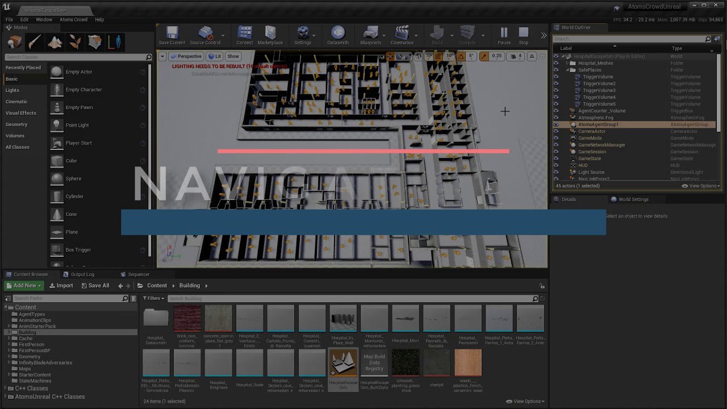Click the Datasmith toolbar icon
This screenshot has width=727, height=409.
pos(338,35)
